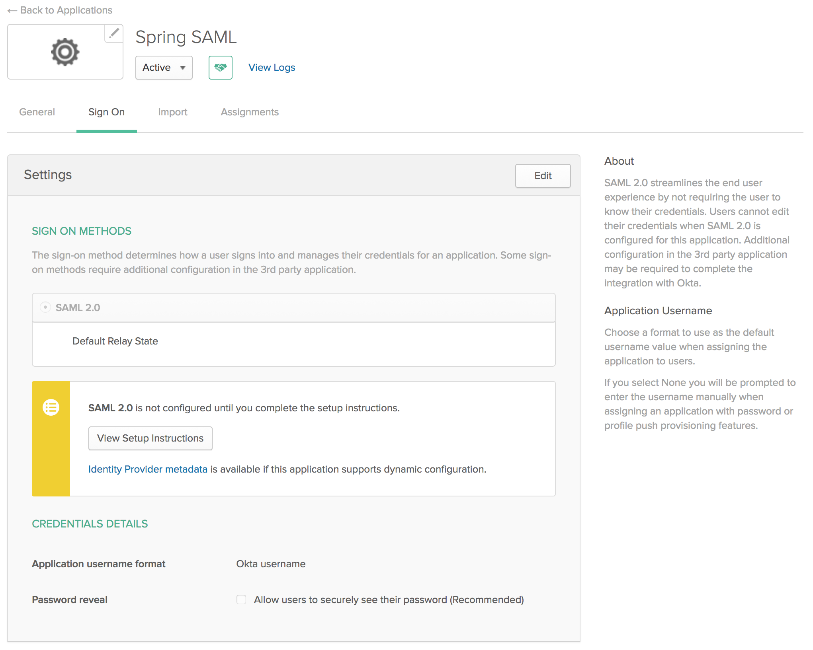Viewport: 813px width, 650px height.
Task: Switch to the Assignments tab
Action: (x=249, y=112)
